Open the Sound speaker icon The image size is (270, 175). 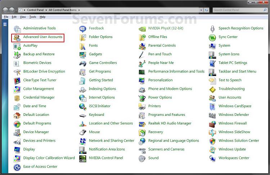[142, 159]
